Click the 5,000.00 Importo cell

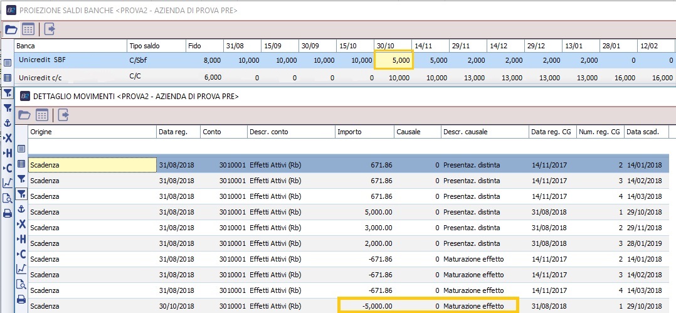365,212
